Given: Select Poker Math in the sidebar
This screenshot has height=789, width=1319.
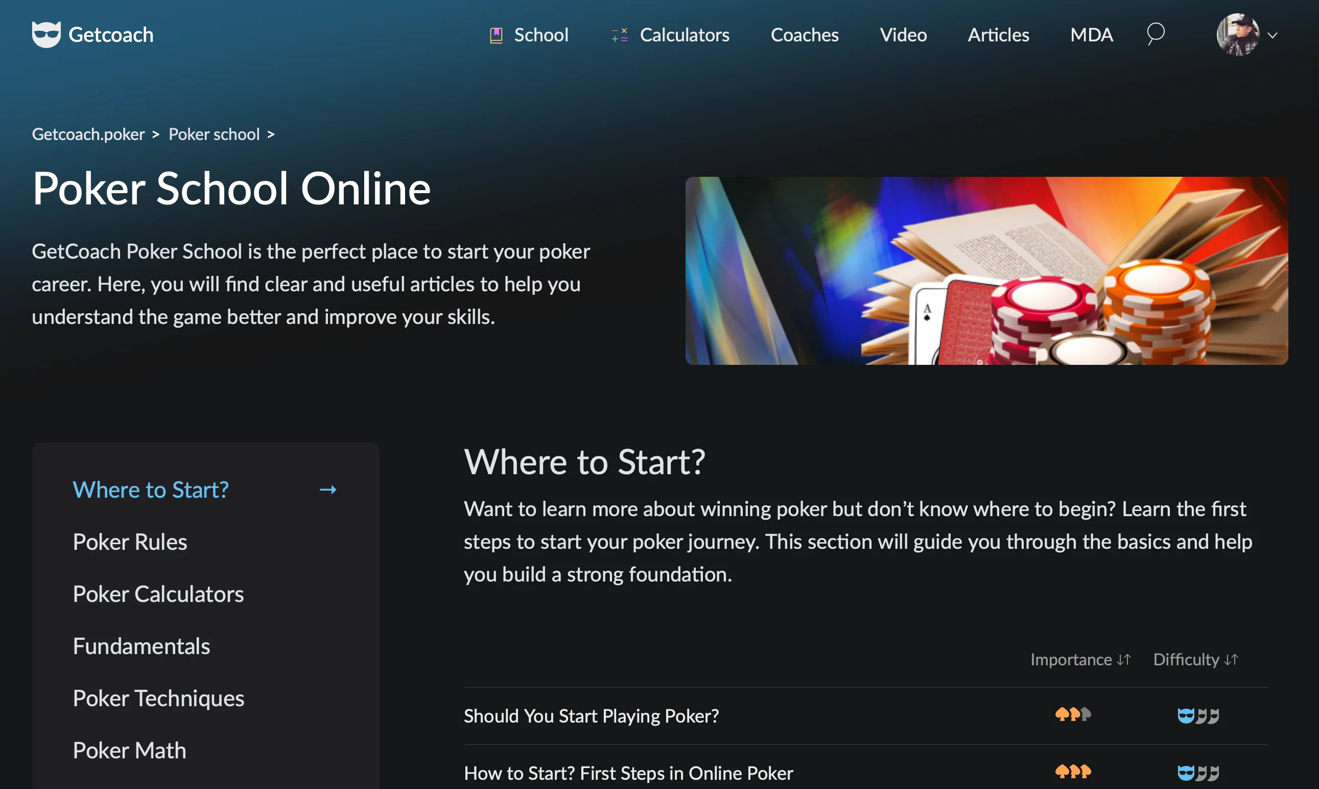Looking at the screenshot, I should click(129, 750).
